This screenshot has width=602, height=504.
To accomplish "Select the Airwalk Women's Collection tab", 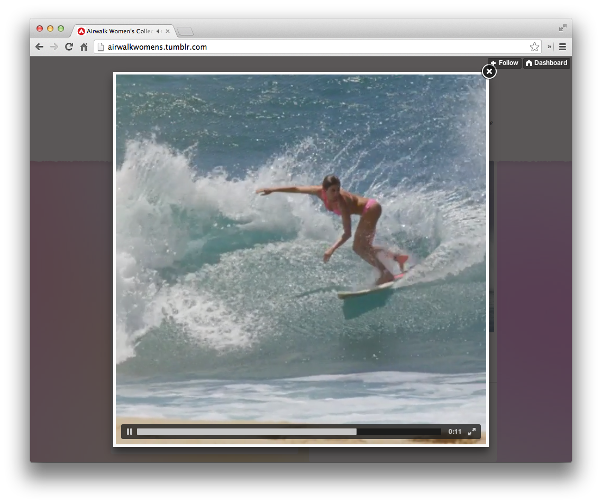I will click(124, 31).
